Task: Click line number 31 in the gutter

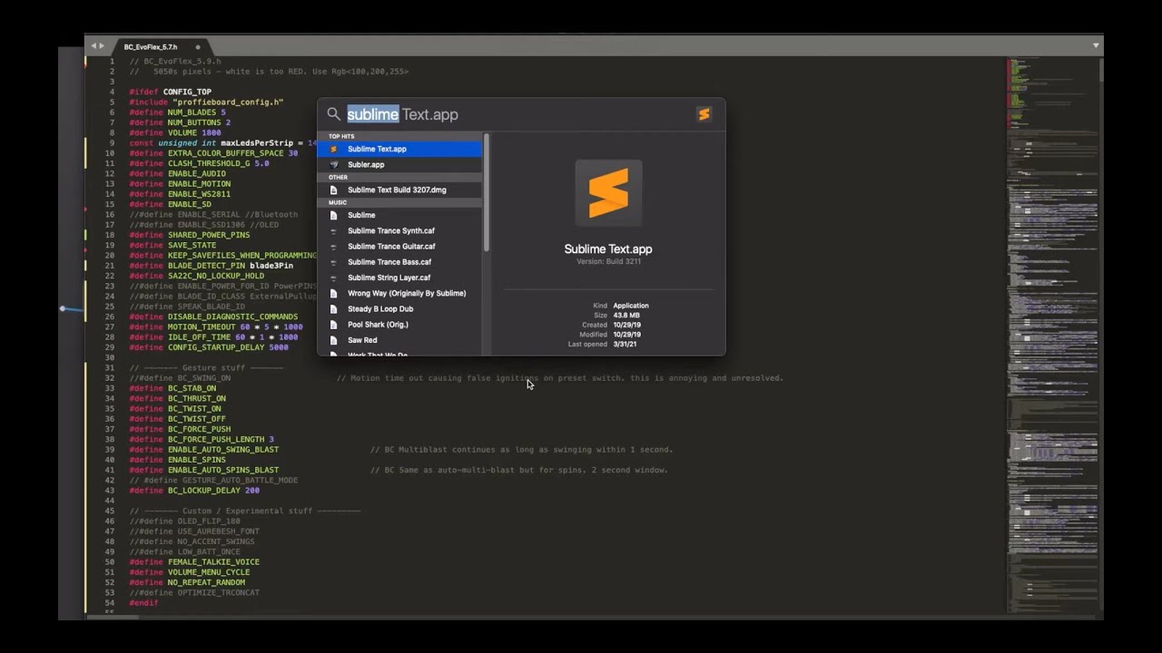Action: click(110, 367)
